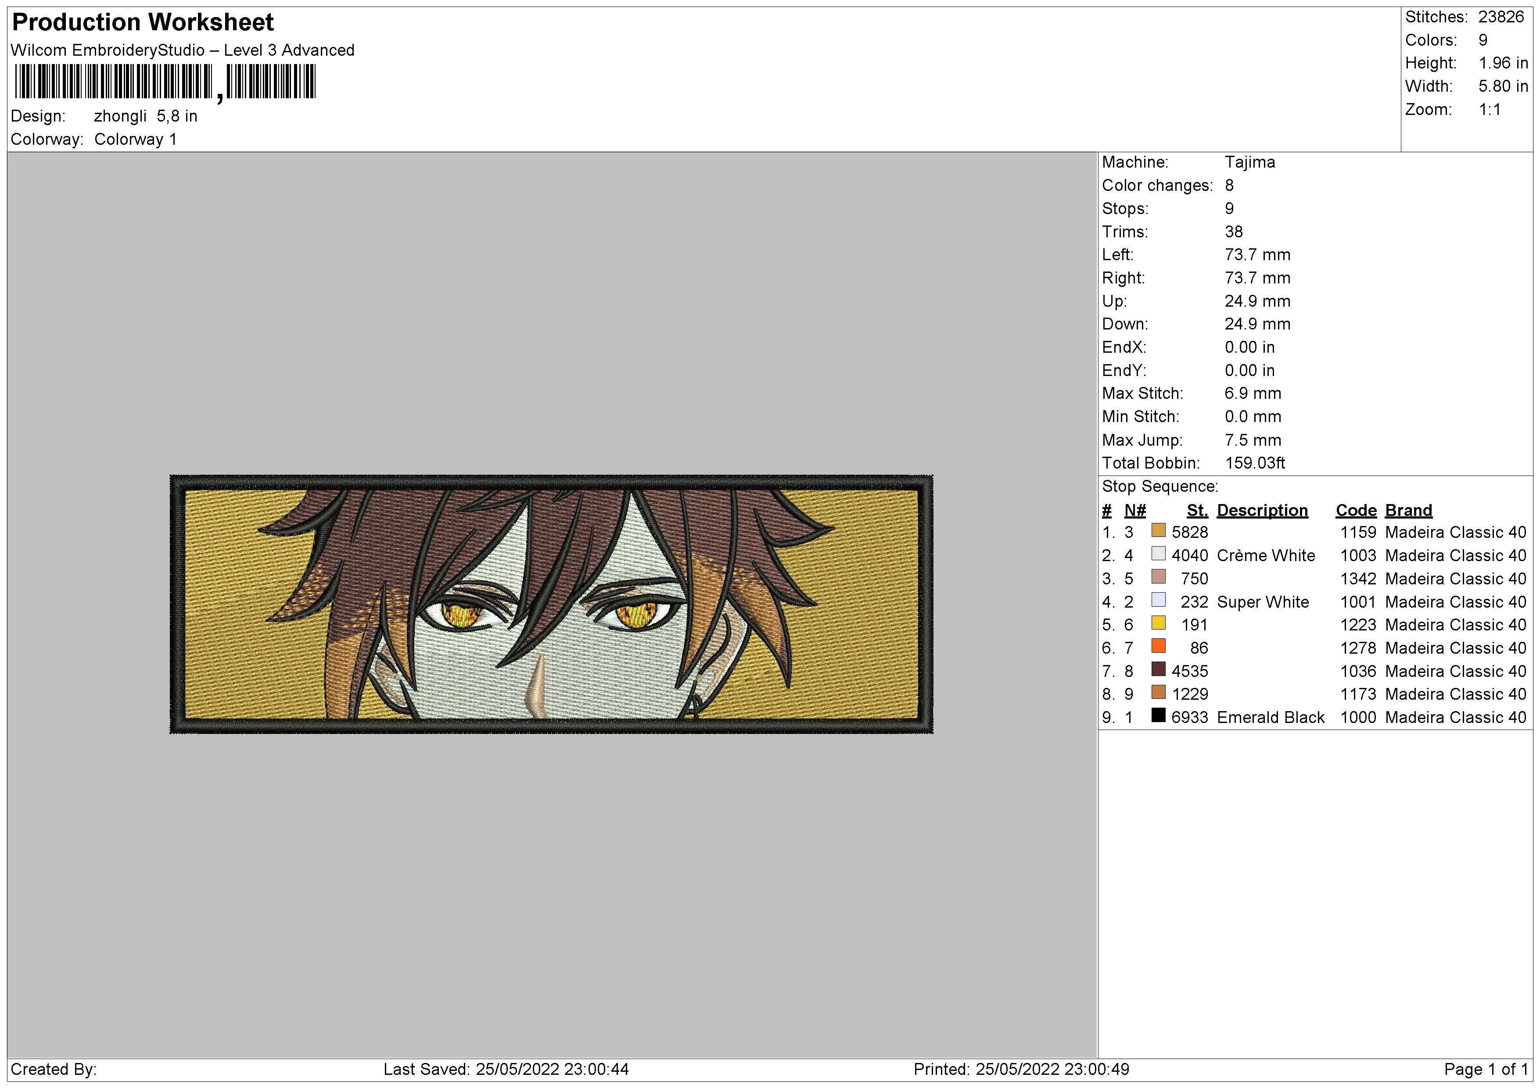Click the 'Created By:' footer label
Viewport: 1540px width, 1088px height.
[53, 1069]
